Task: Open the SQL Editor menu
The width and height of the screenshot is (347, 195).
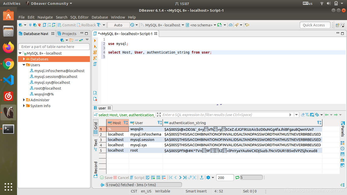Action: tap(80, 17)
